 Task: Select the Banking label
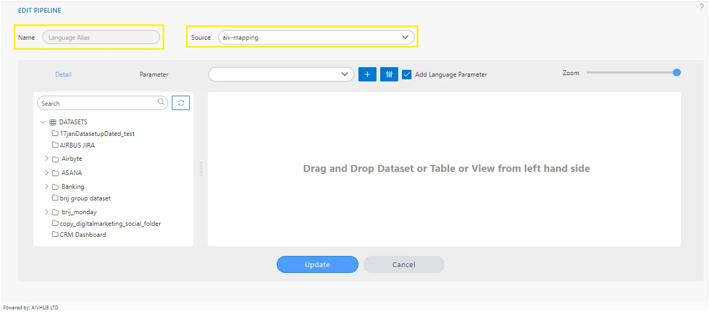(73, 187)
